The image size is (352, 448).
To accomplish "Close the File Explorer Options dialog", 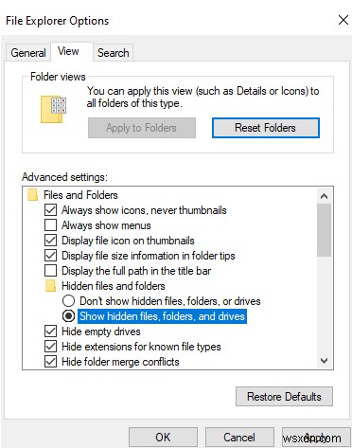I will click(343, 20).
